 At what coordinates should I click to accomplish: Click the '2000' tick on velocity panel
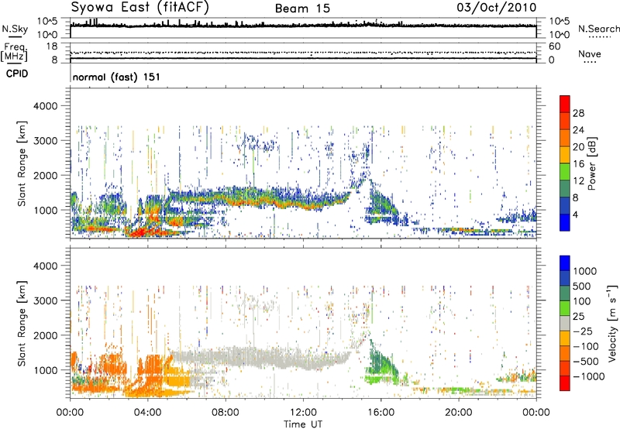[45, 335]
